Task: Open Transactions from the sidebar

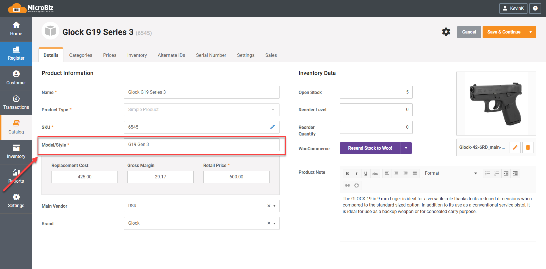Action: tap(16, 103)
